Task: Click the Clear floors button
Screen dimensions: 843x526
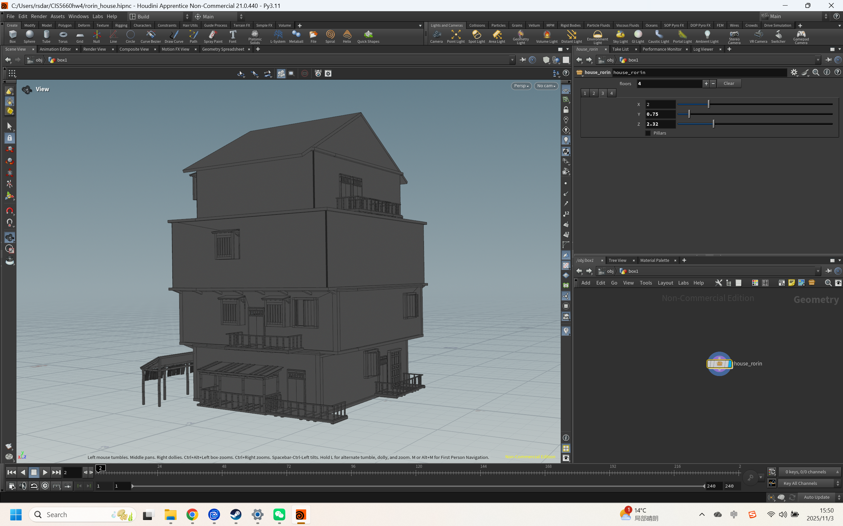Action: coord(729,84)
